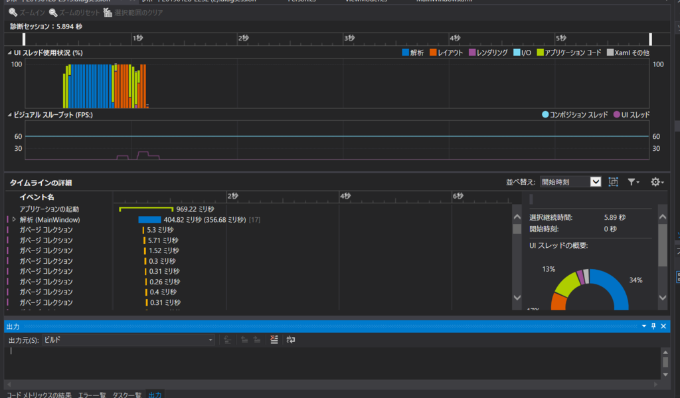Click the blue 解析 bar labeled 404.82 ミリ秒
Viewport: 680px width, 398px height.
point(149,220)
